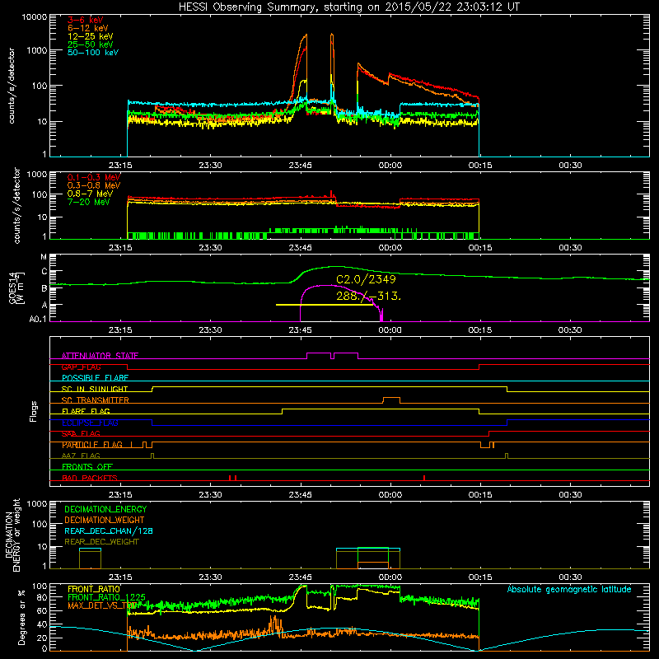Click the Absolute geomagnetic latitude label
This screenshot has height=659, width=659.
coord(569,589)
